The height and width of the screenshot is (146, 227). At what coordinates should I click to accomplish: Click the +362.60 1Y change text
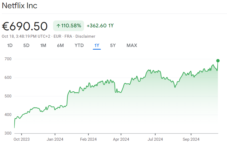(x=100, y=26)
